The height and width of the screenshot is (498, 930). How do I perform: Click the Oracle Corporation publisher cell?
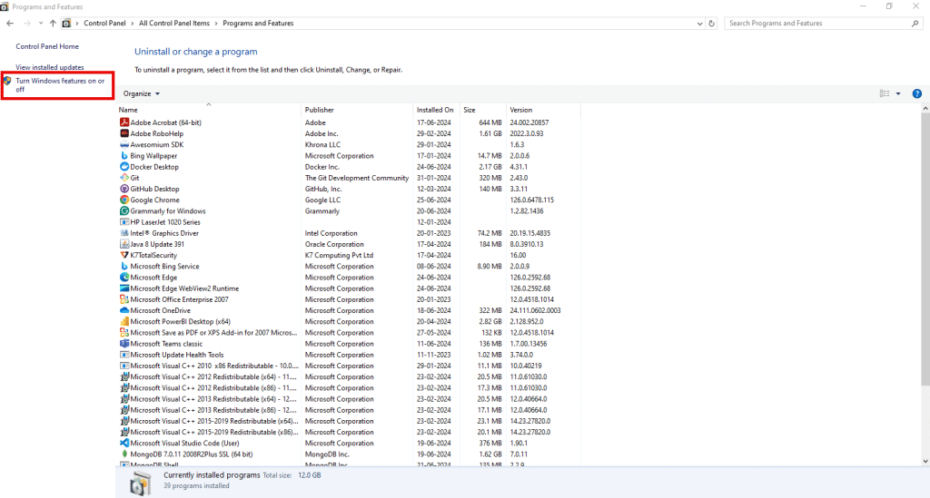click(334, 244)
